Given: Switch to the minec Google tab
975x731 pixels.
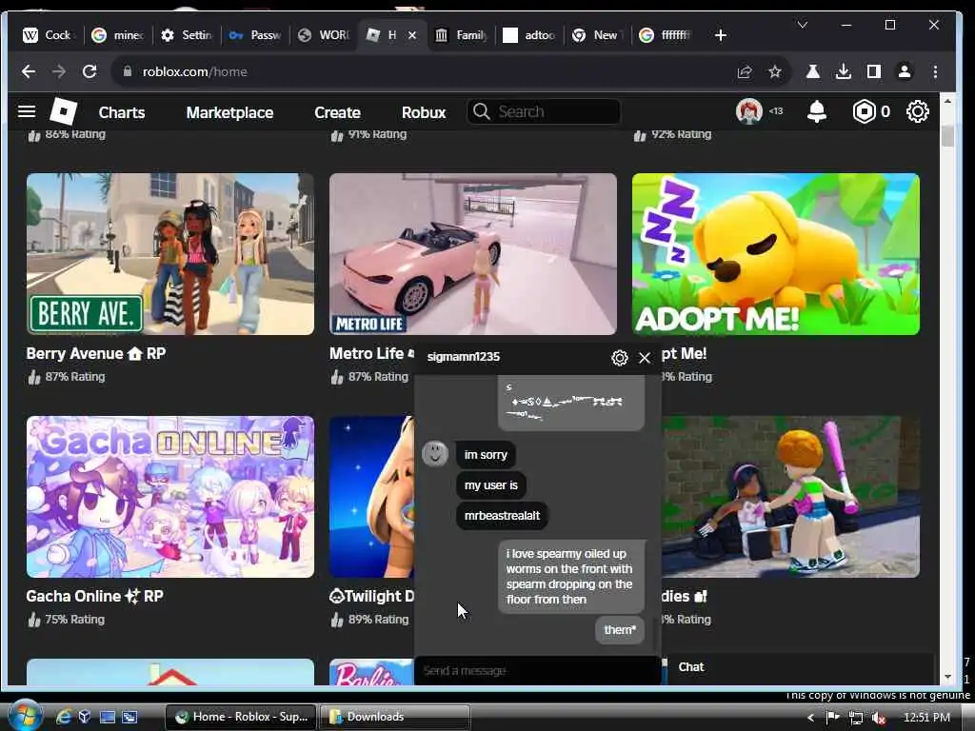Looking at the screenshot, I should [117, 35].
